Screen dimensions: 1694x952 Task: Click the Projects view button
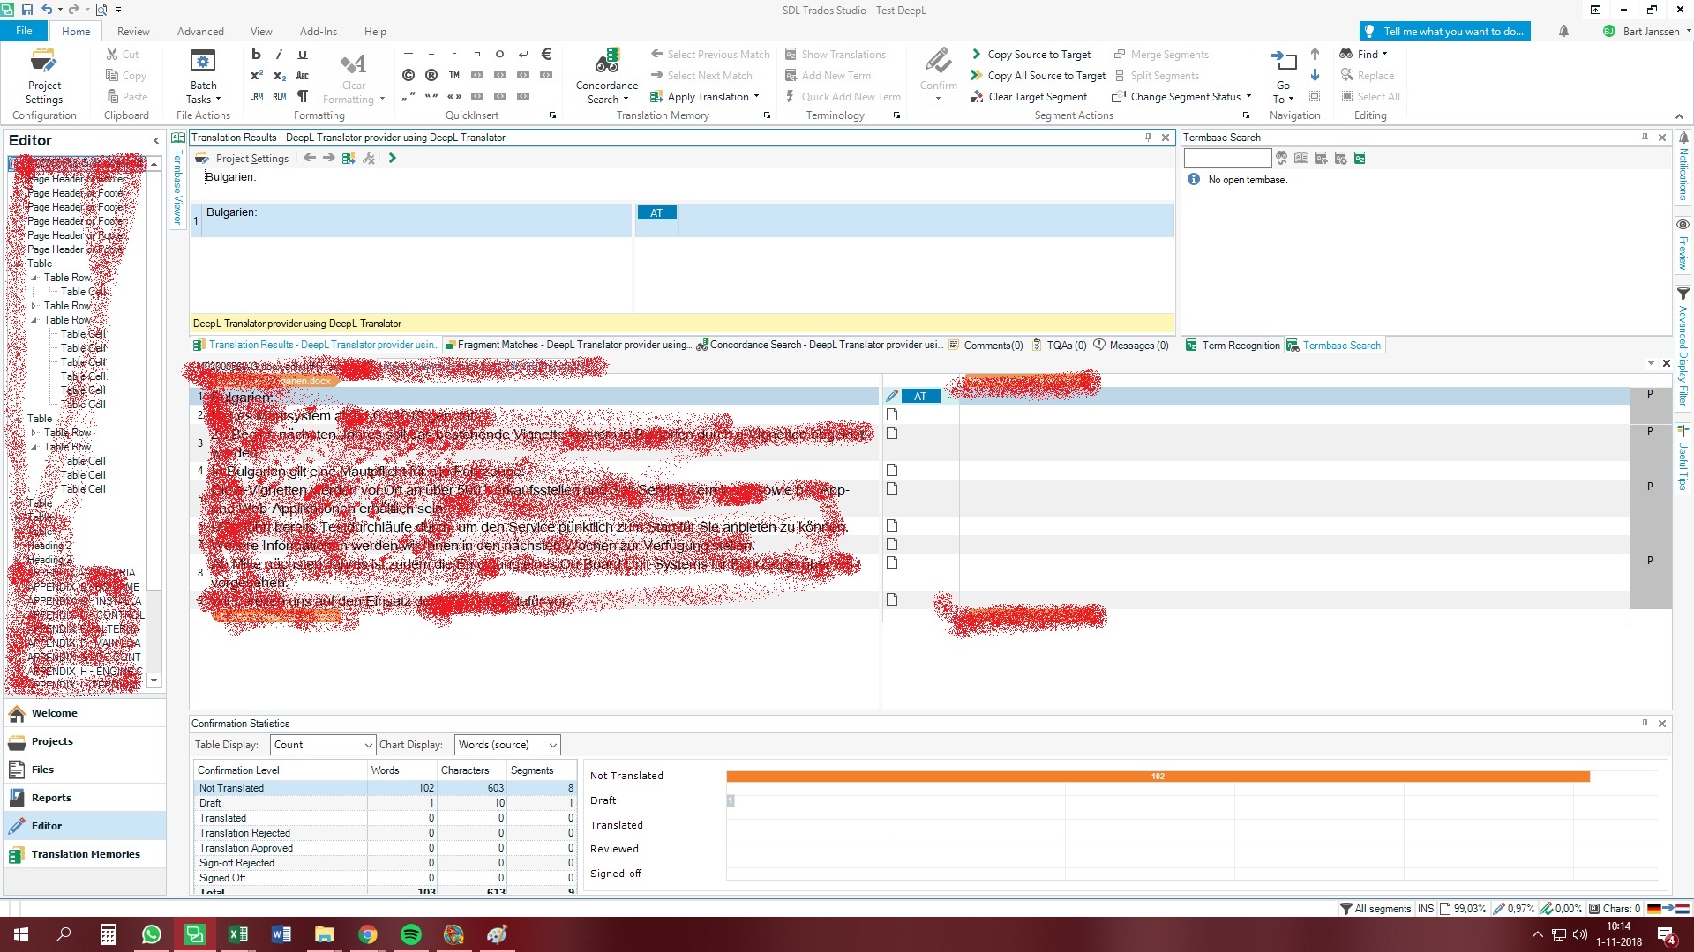[x=52, y=741]
